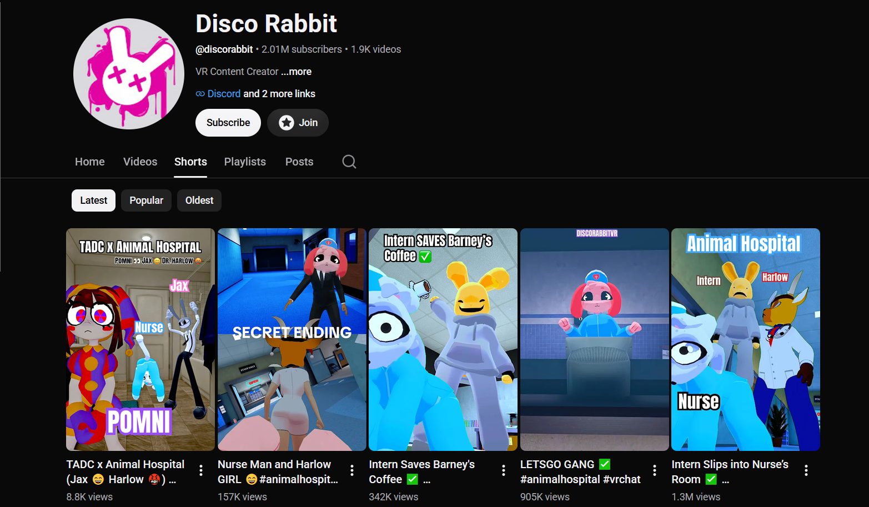Click the 1.9K videos count
This screenshot has width=869, height=507.
tap(376, 49)
